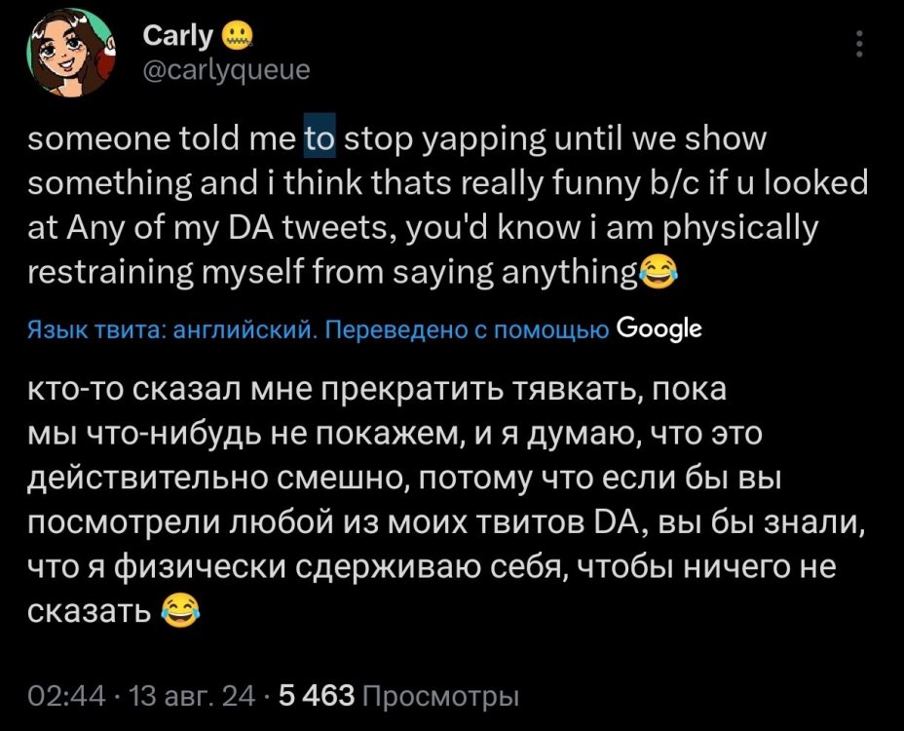The image size is (904, 731).
Task: Open the 5 463 views count details
Action: coord(316,694)
